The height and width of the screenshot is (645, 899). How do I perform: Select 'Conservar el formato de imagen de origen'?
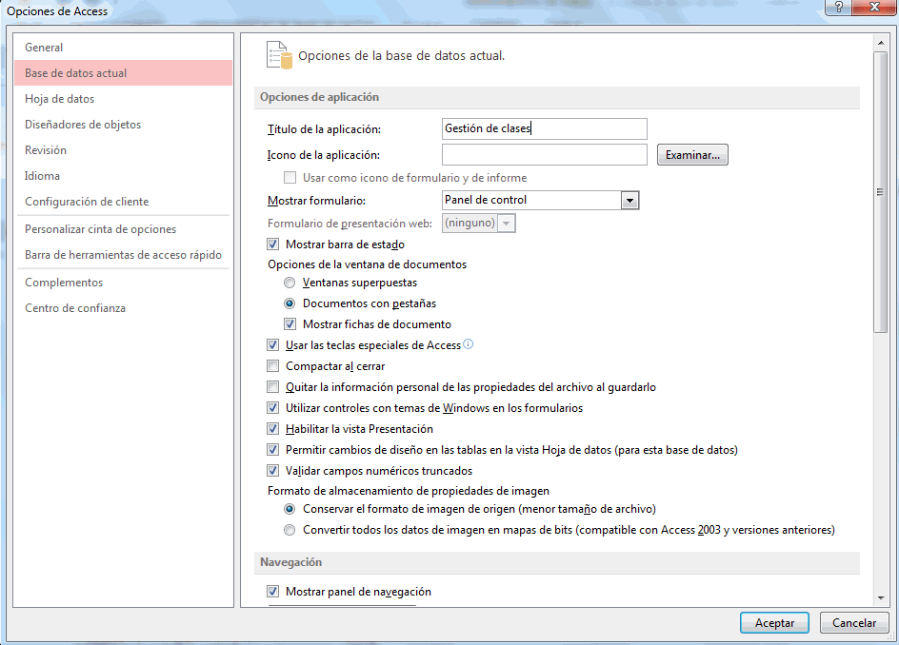click(290, 509)
